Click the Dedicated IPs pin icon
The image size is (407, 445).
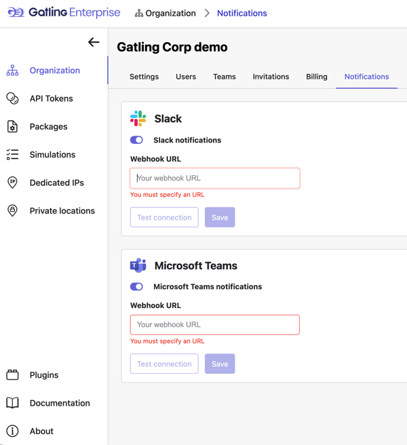[x=12, y=182]
